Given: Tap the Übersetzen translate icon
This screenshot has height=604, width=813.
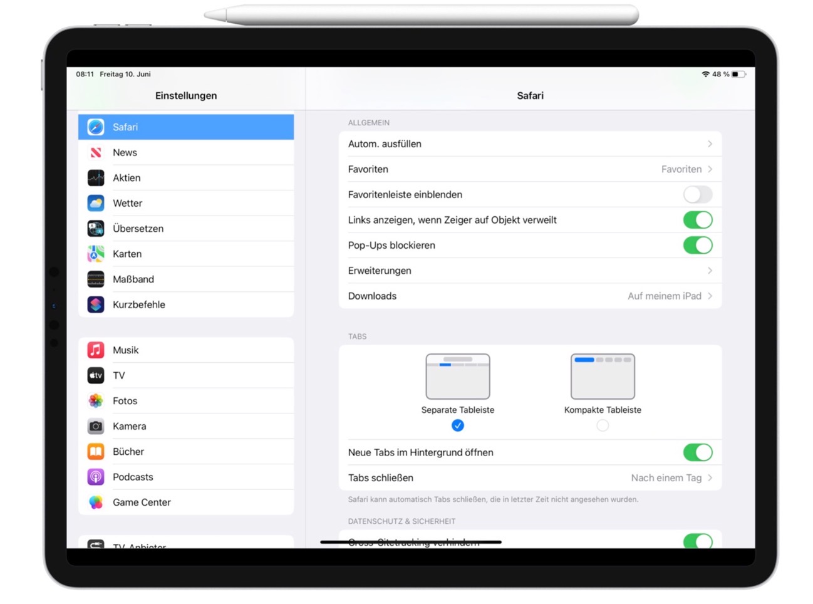Looking at the screenshot, I should click(96, 229).
